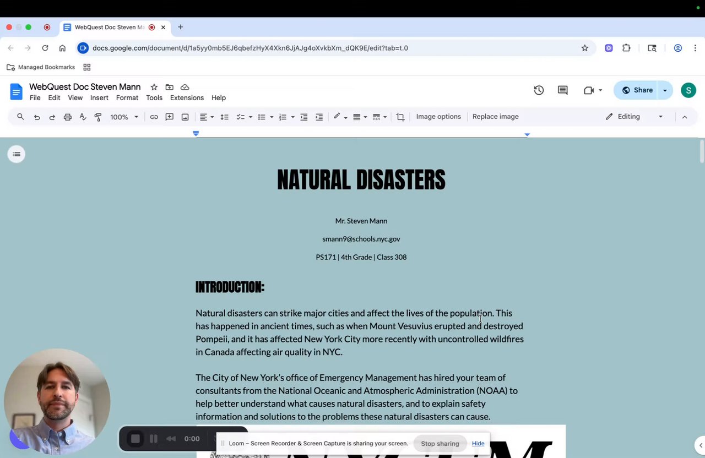The width and height of the screenshot is (705, 458).
Task: Select the crop image tool
Action: (400, 117)
